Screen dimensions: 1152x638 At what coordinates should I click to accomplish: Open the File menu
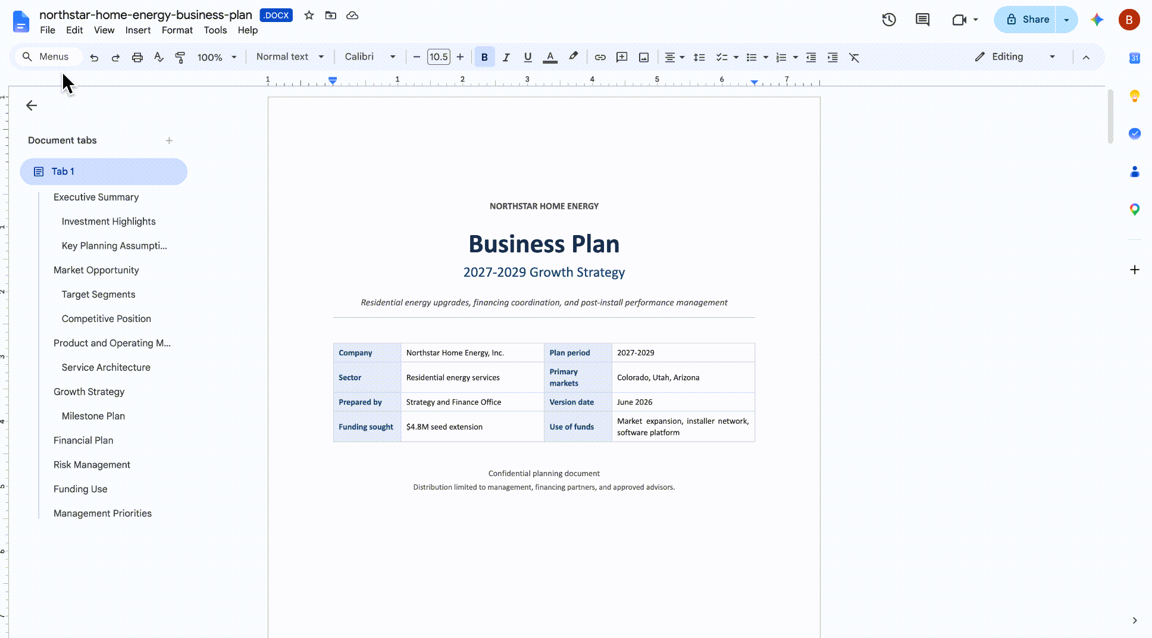point(48,30)
